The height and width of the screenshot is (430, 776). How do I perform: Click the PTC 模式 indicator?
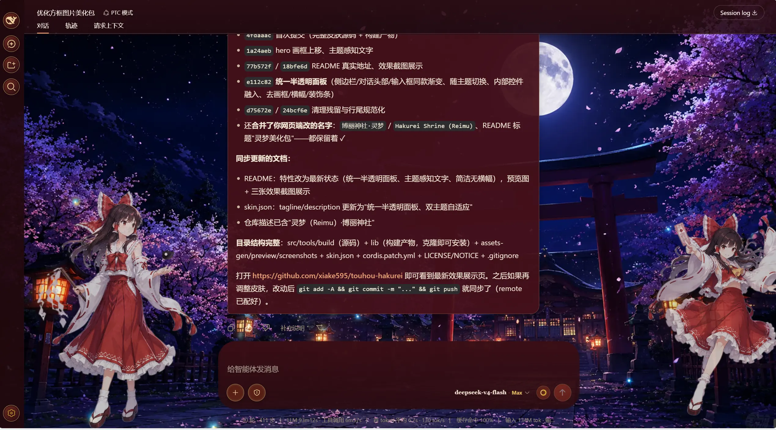(x=118, y=13)
